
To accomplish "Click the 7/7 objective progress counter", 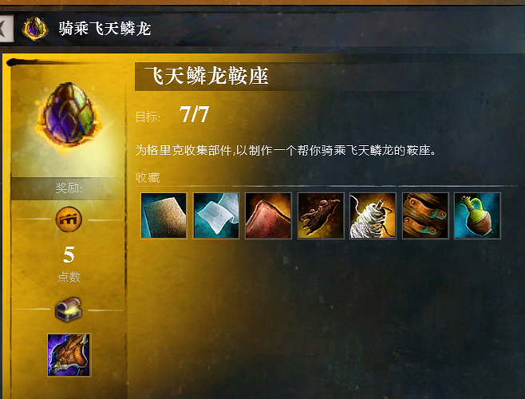I will tap(194, 114).
